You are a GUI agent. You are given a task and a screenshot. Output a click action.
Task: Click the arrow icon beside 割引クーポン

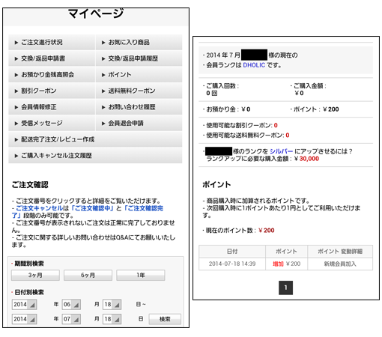16,91
